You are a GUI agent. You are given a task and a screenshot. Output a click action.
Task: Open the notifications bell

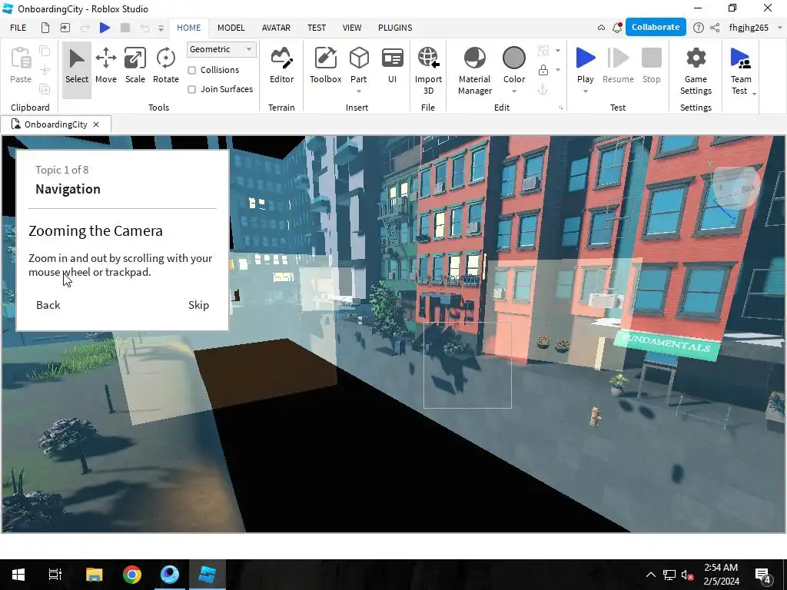pyautogui.click(x=617, y=28)
